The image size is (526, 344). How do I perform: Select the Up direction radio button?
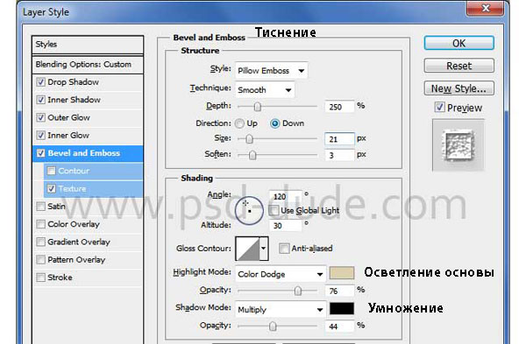239,123
